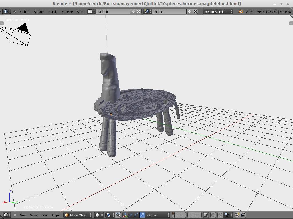
Task: Add a new screen layout with plus button
Action: pos(133,11)
